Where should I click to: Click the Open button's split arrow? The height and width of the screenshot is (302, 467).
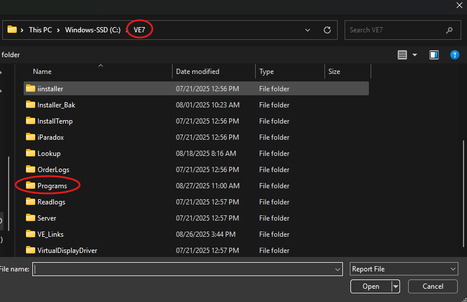[x=395, y=286]
